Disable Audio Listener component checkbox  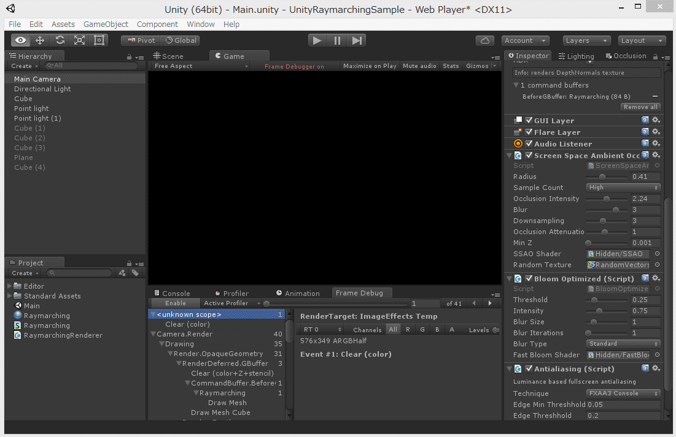click(529, 144)
